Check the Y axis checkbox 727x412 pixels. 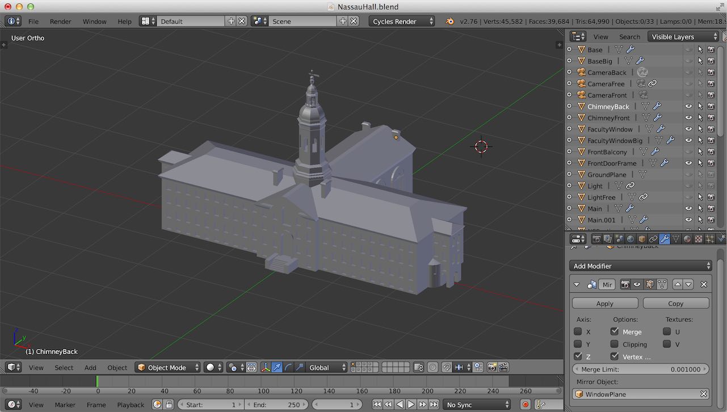578,344
